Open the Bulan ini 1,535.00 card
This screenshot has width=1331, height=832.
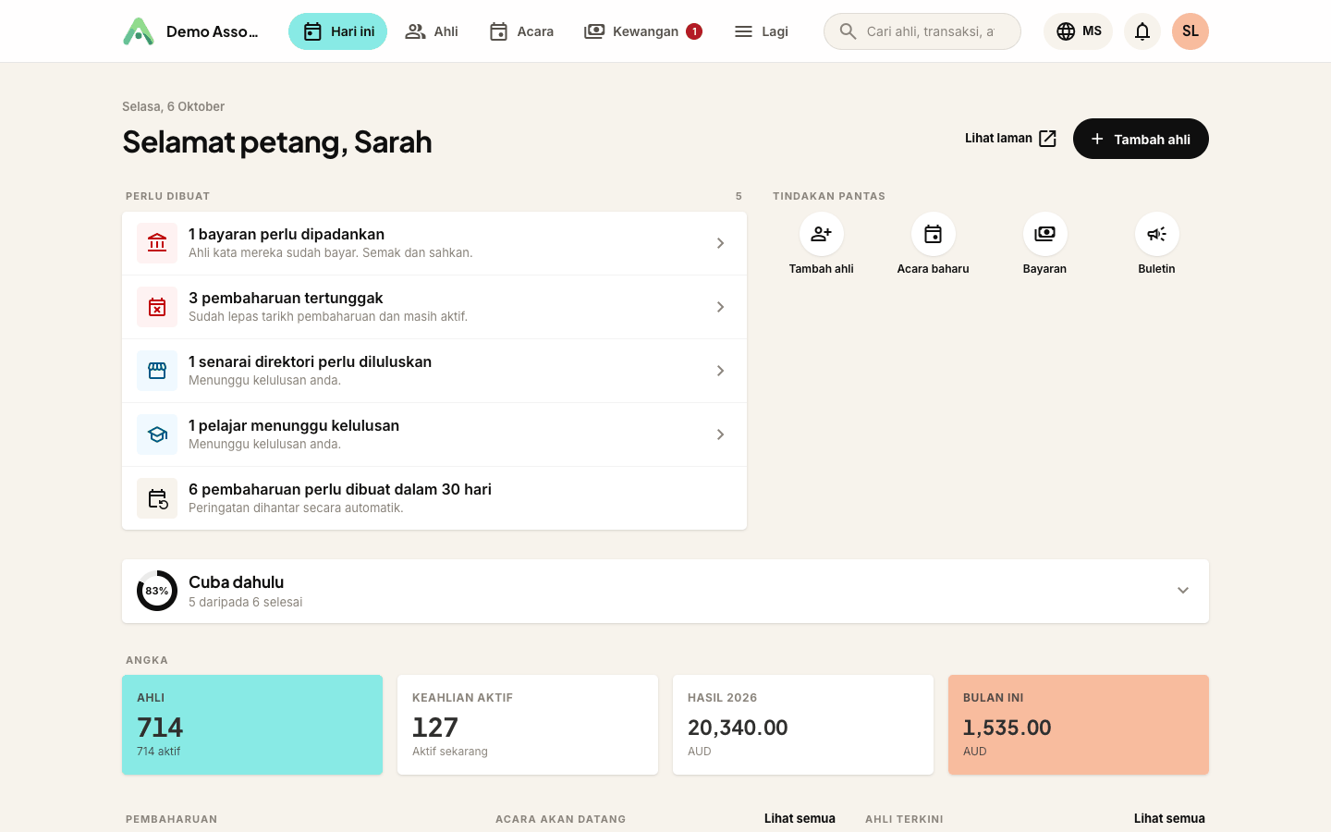pos(1079,725)
